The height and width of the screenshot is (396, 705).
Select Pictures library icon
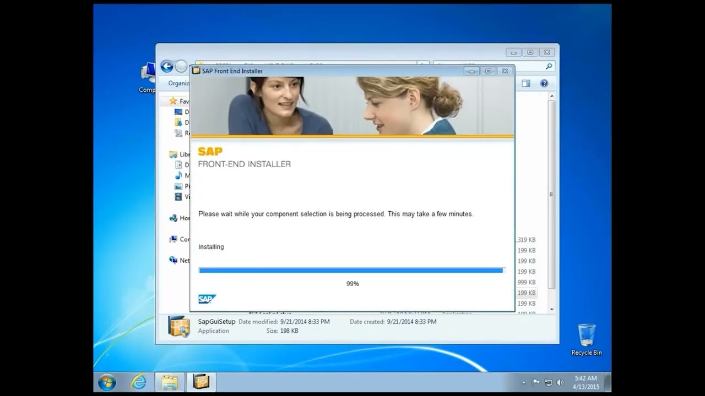coord(178,186)
